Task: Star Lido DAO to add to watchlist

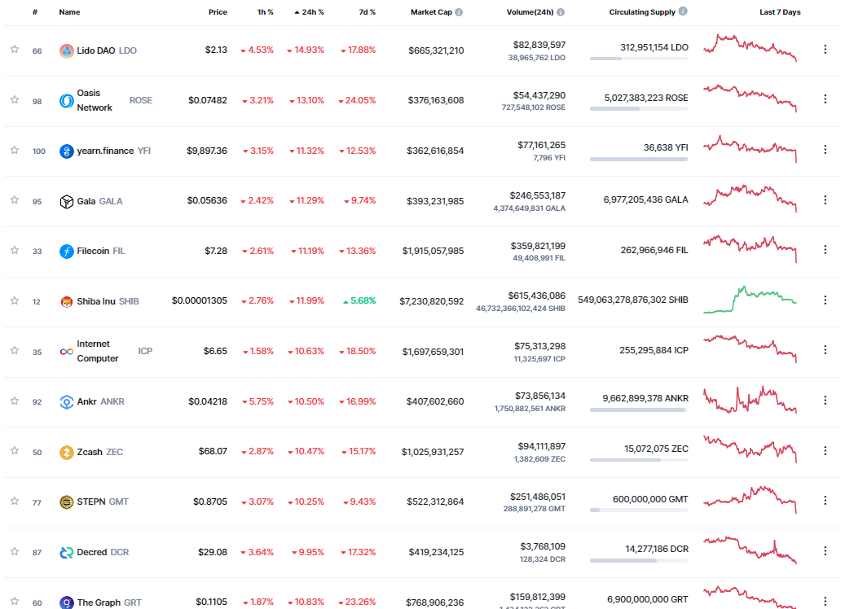Action: coord(14,50)
